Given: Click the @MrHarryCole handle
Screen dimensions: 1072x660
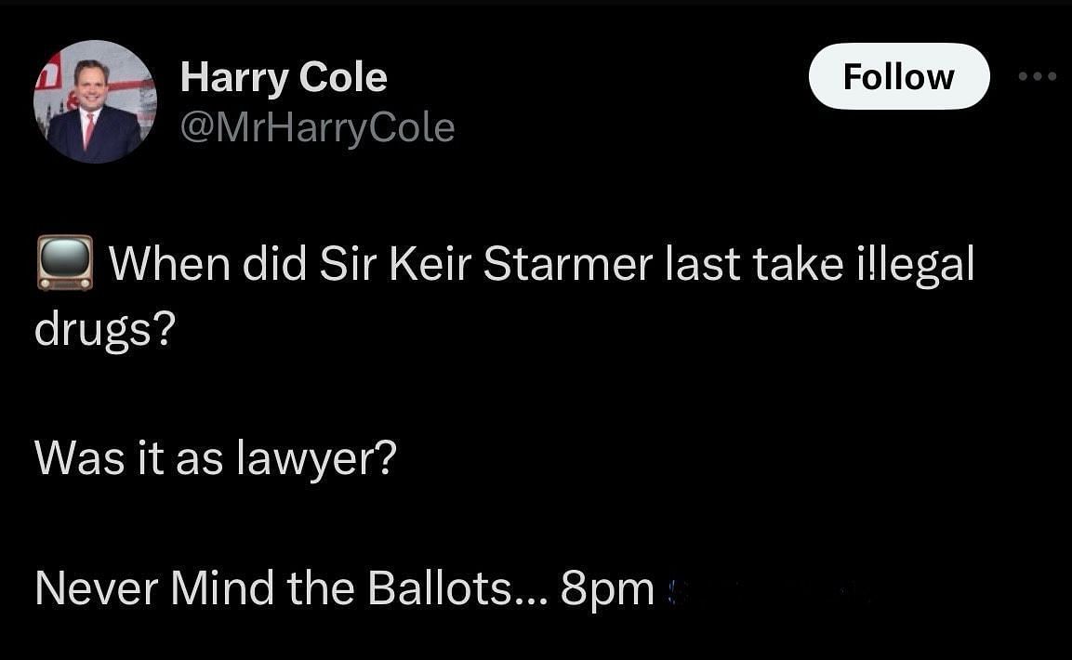Looking at the screenshot, I should [x=317, y=128].
